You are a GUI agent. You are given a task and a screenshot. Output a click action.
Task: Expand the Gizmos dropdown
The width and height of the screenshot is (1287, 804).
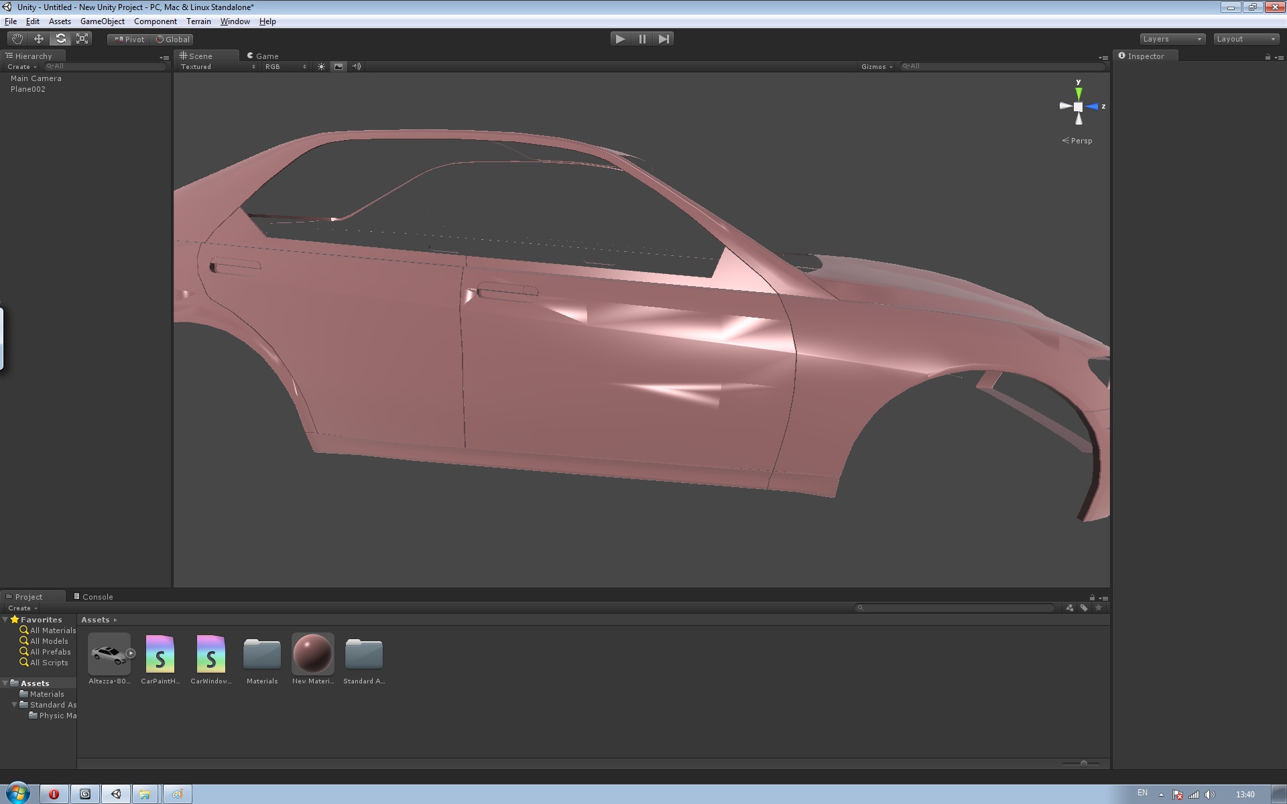coord(877,66)
